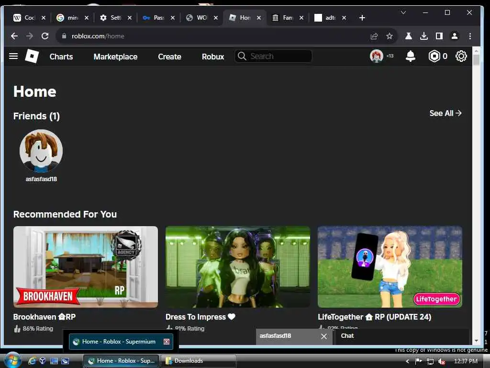The width and height of the screenshot is (490, 368).
Task: Open the Chrome Labs flask icon
Action: (409, 36)
